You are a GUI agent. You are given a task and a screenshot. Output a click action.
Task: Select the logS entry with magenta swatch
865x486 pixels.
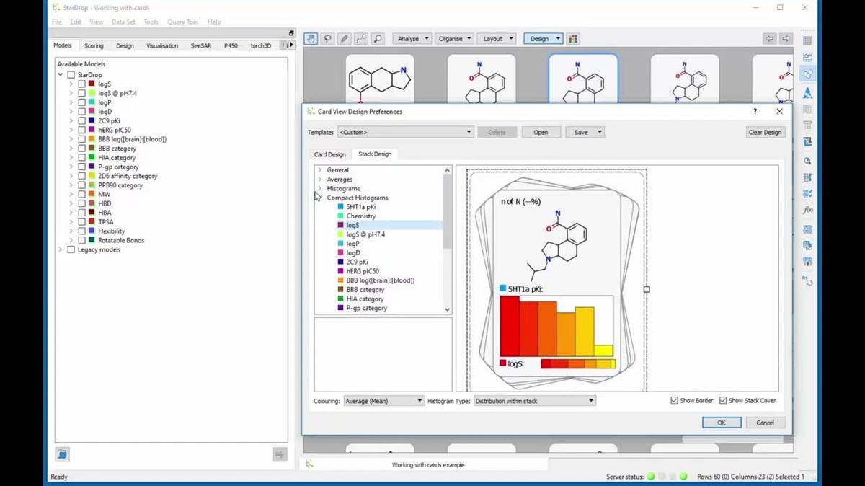click(x=352, y=225)
